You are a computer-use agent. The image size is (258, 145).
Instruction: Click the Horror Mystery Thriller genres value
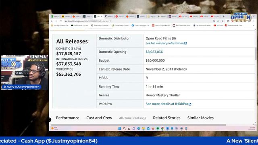point(163,95)
